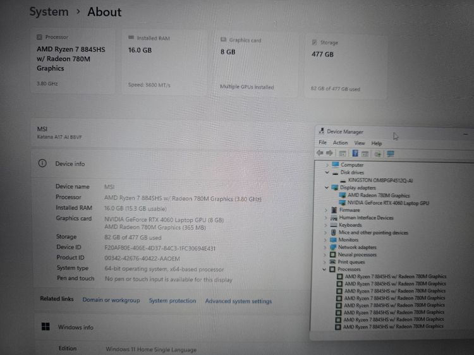Select the Network adapters category icon
This screenshot has height=355, width=474.
(x=333, y=247)
